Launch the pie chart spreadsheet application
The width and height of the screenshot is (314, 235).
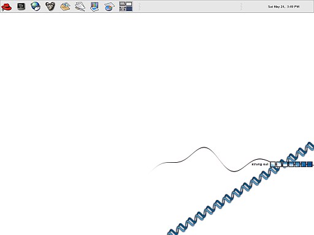pyautogui.click(x=109, y=6)
